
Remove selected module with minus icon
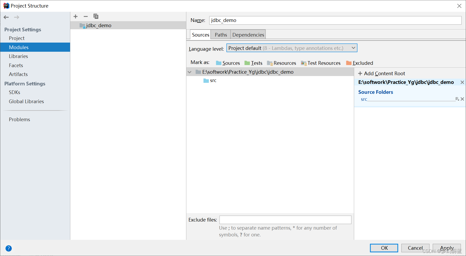click(x=86, y=16)
